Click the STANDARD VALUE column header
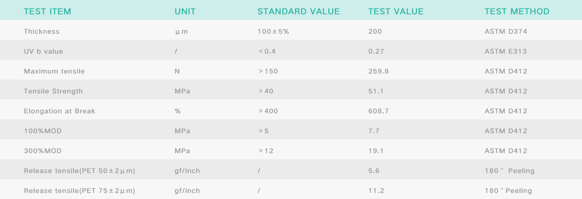 [x=299, y=12]
